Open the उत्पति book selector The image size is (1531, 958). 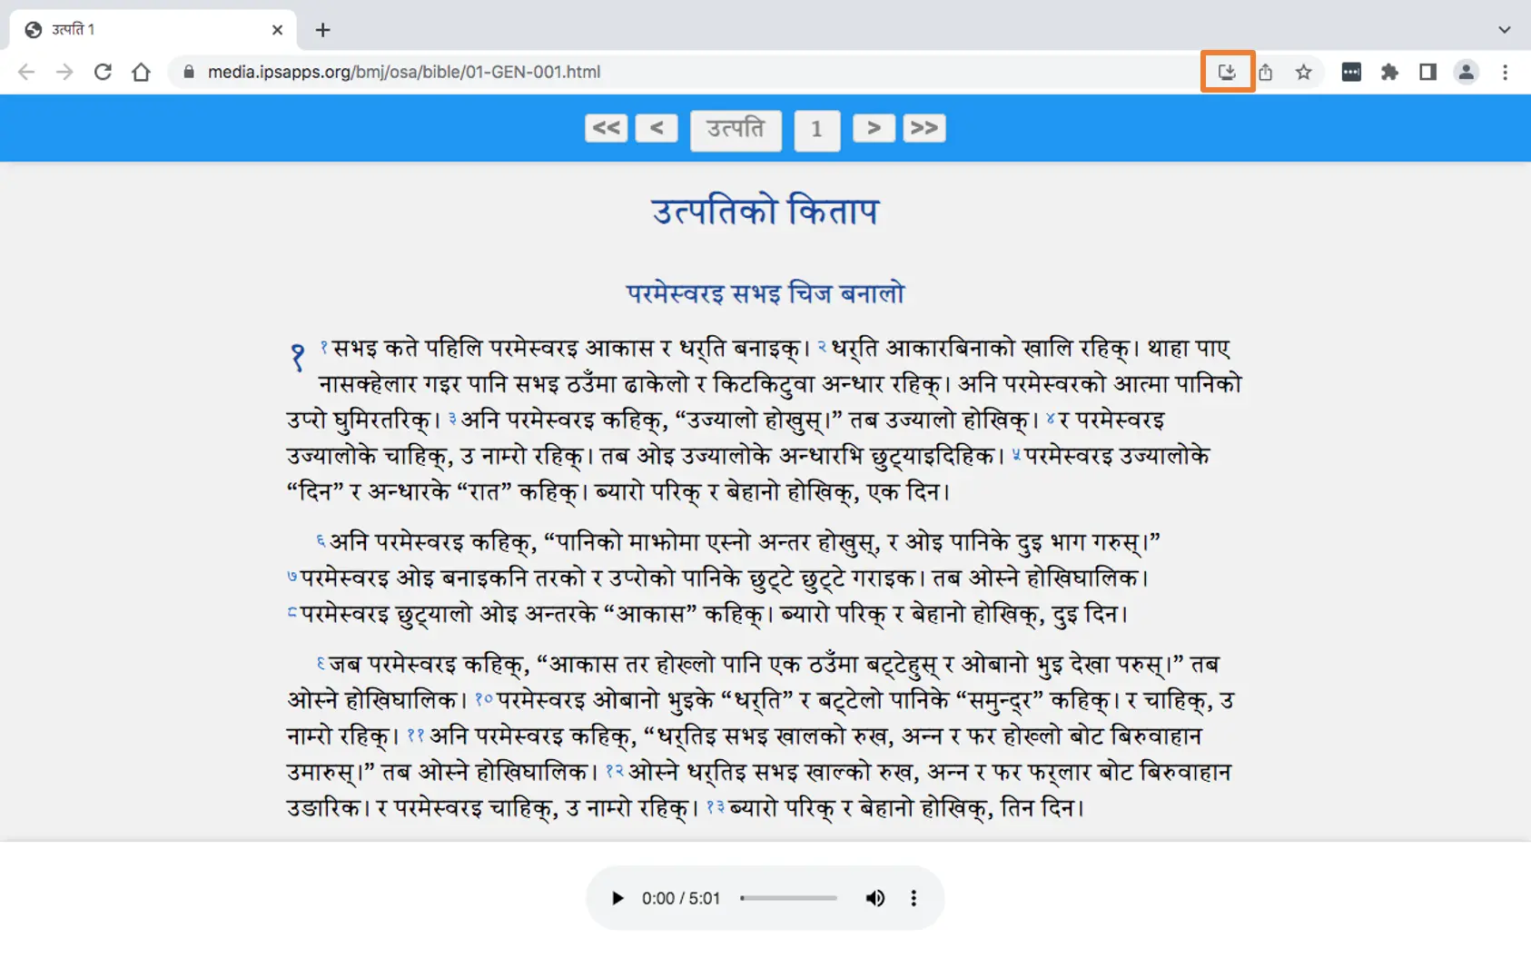coord(736,129)
